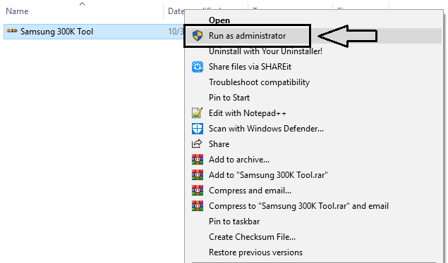Click WinRAR icon beside Compress and email
Viewport: 448px width, 263px height.
click(x=198, y=191)
